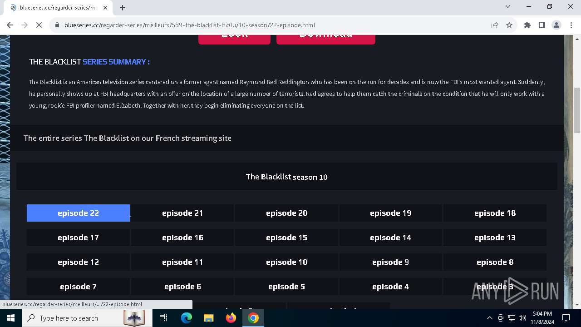The height and width of the screenshot is (327, 581).
Task: Expand the tab search chevron
Action: pyautogui.click(x=508, y=6)
